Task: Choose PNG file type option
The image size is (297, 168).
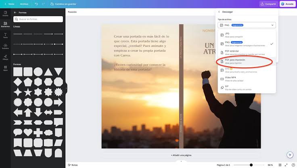Action: click(247, 44)
